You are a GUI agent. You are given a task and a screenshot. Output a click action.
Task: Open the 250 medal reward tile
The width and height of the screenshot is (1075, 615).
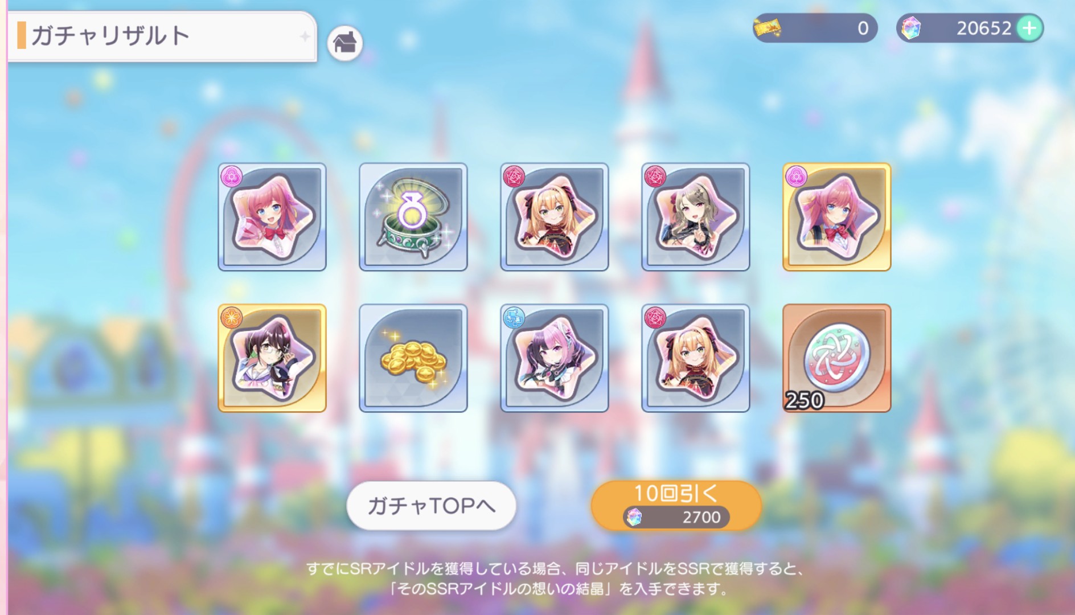pos(837,358)
